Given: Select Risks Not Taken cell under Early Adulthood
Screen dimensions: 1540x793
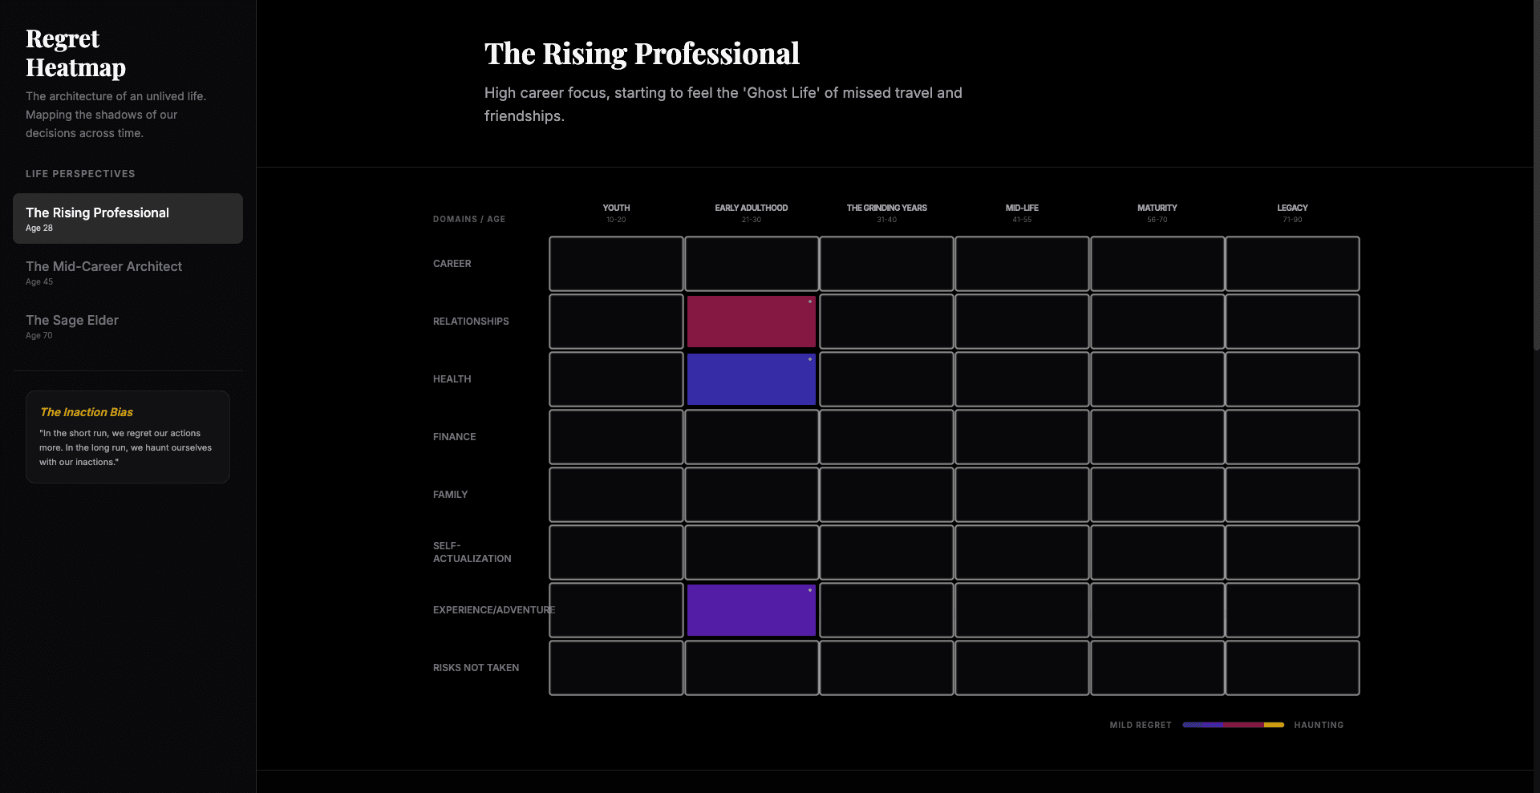Looking at the screenshot, I should pyautogui.click(x=752, y=668).
